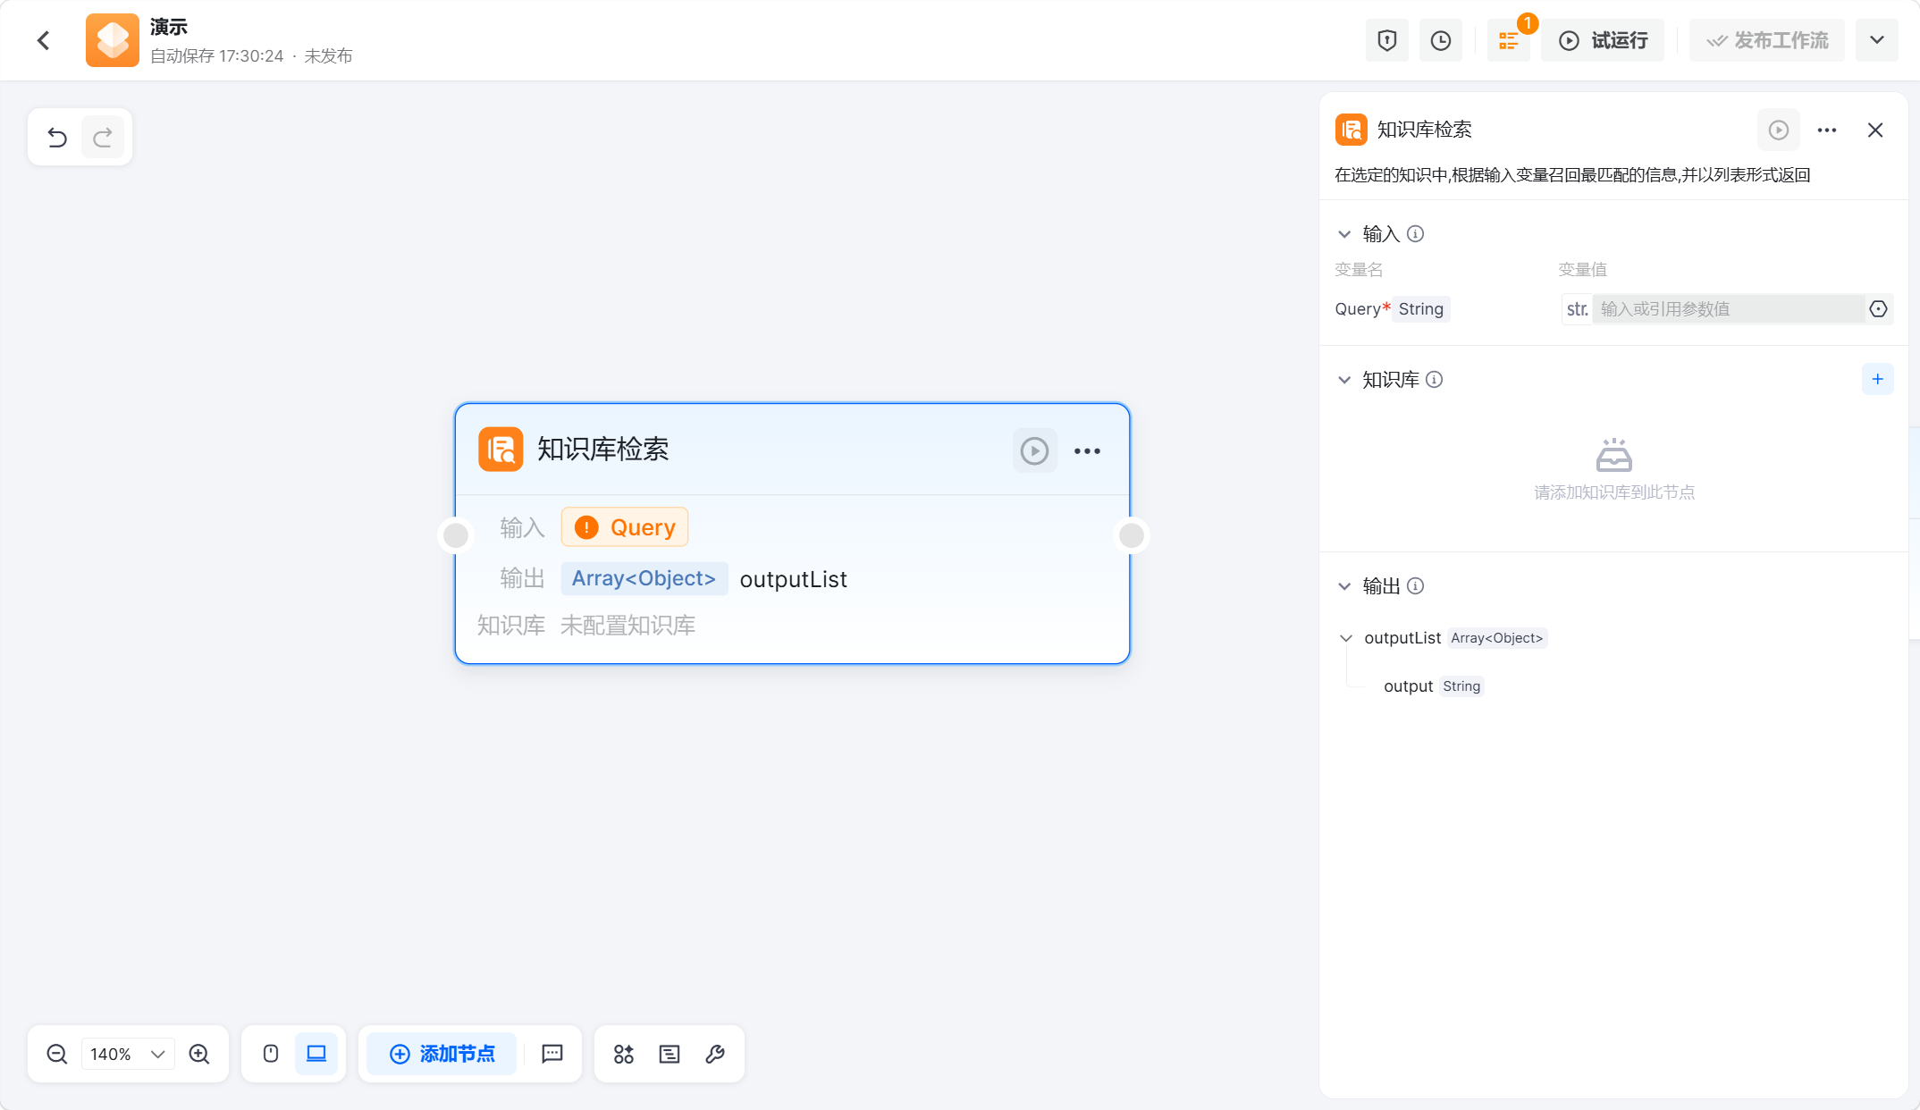Switch to trackpad interaction mode
This screenshot has width=1920, height=1110.
[316, 1054]
